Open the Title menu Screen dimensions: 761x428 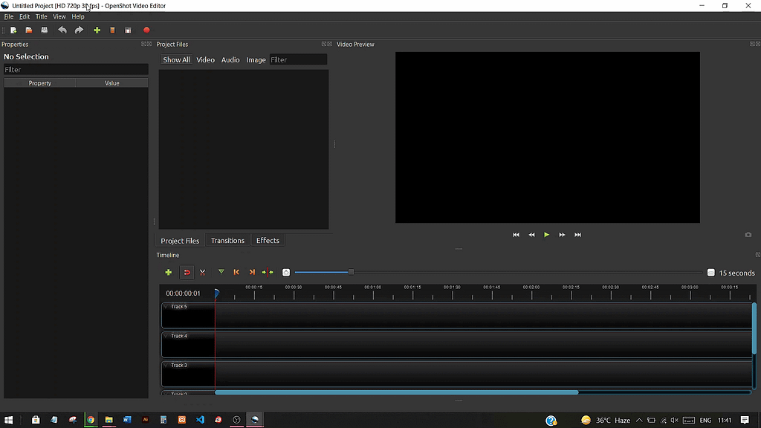(x=41, y=16)
